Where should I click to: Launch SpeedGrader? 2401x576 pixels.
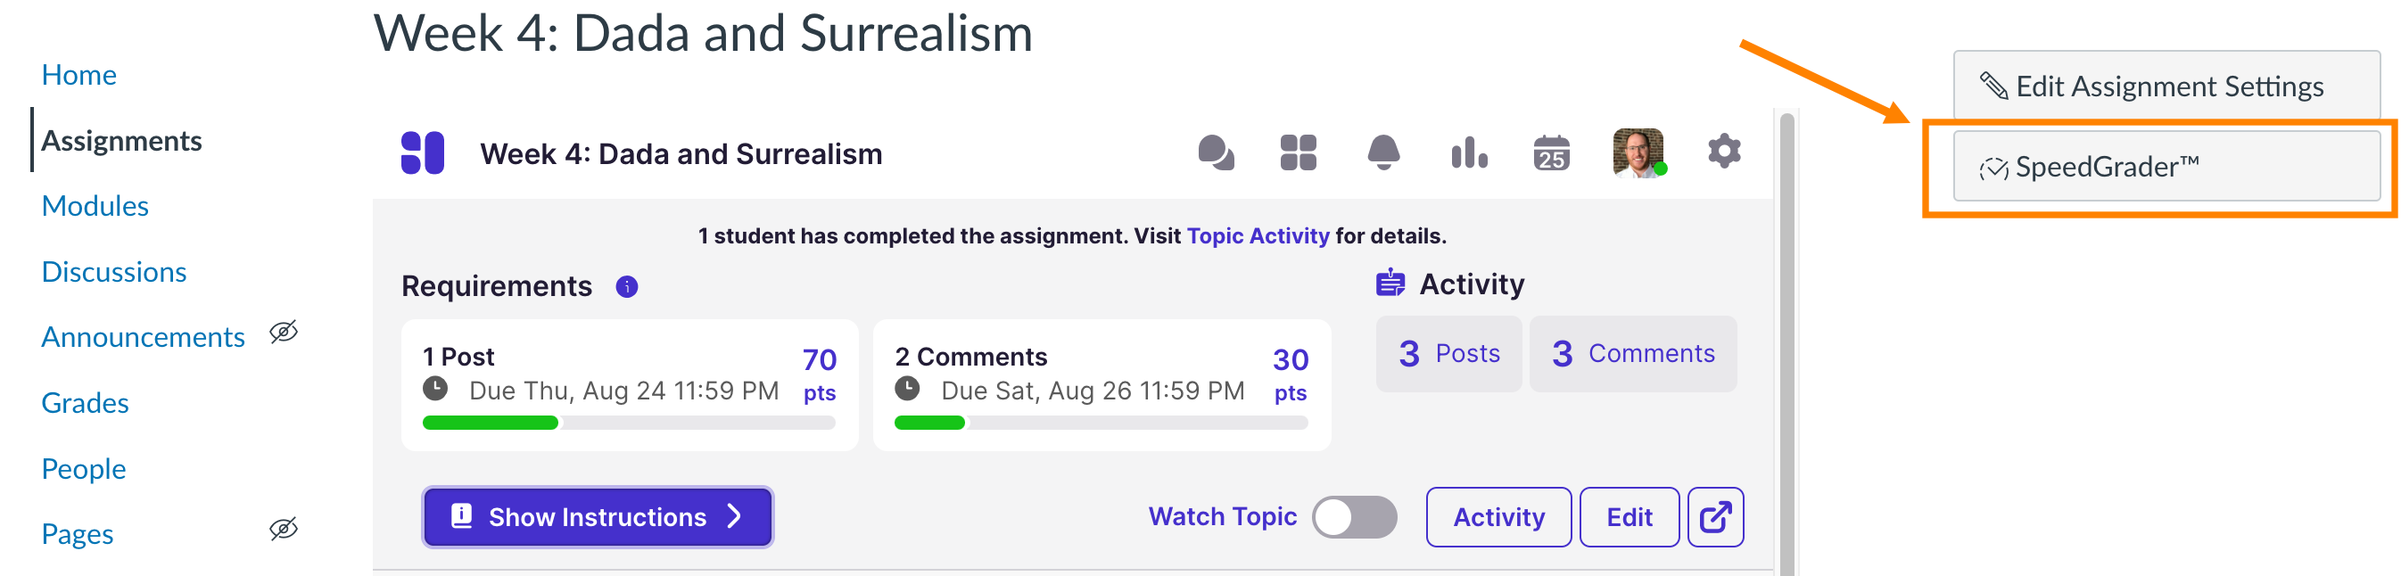tap(2166, 168)
